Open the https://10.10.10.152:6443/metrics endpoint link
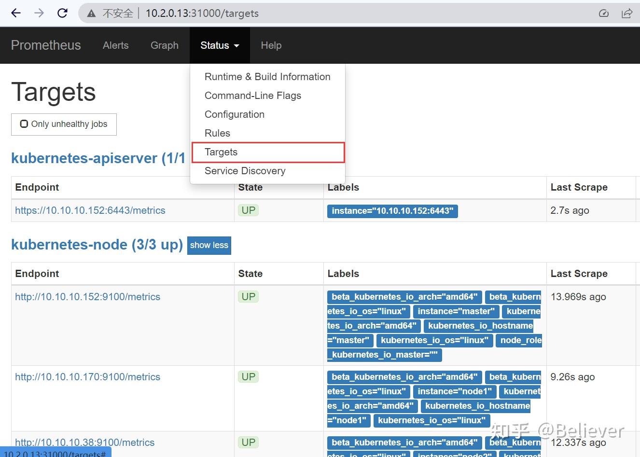640x457 pixels. coord(90,210)
